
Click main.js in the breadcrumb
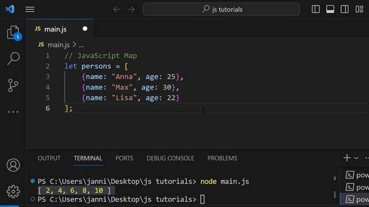click(59, 45)
